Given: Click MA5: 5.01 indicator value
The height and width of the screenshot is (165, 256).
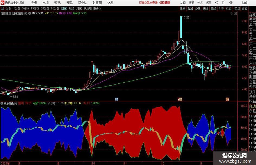Looking at the screenshot, I should click(37, 13).
